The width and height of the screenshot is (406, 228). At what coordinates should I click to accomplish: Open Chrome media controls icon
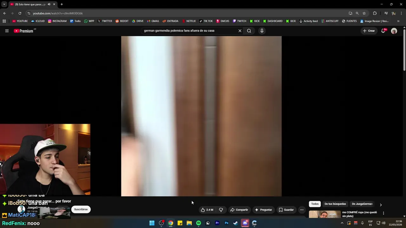[386, 13]
